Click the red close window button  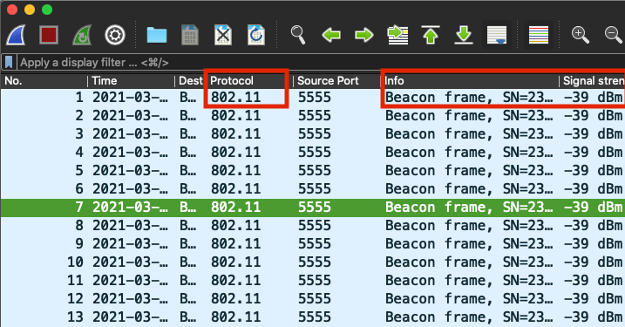[x=12, y=10]
